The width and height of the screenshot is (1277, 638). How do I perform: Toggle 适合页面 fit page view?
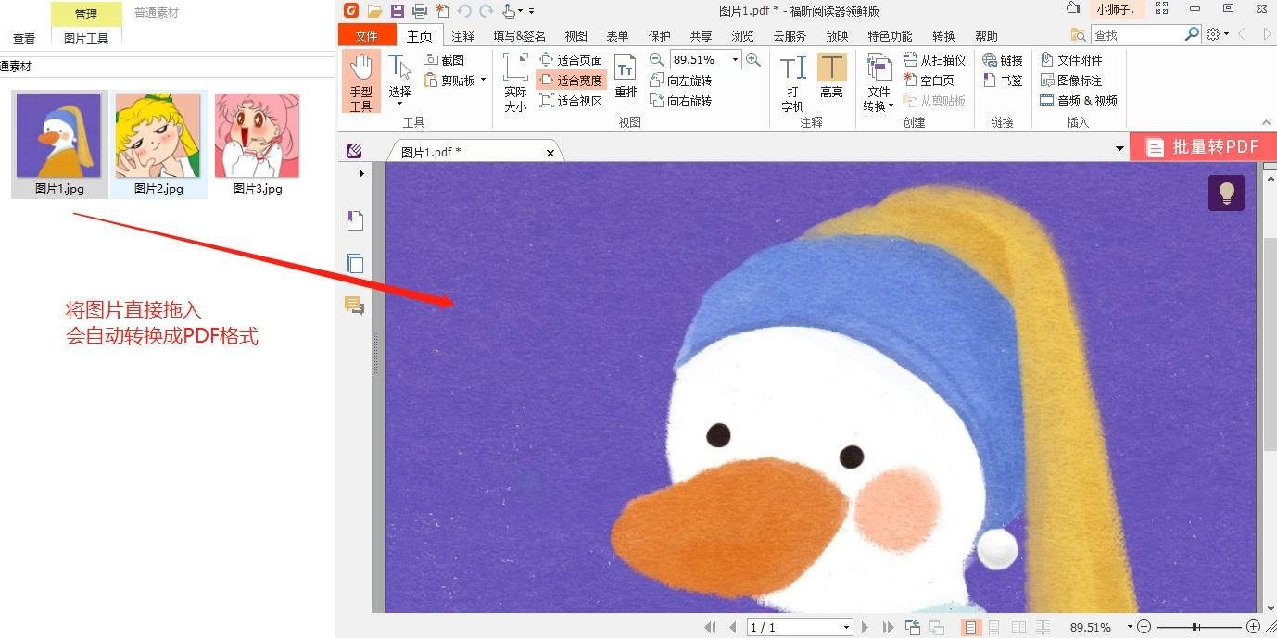[x=571, y=60]
